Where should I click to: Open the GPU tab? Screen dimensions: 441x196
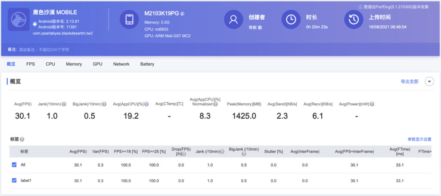pos(98,64)
